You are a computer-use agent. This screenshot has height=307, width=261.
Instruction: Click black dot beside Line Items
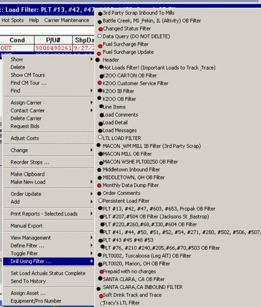tap(101, 106)
